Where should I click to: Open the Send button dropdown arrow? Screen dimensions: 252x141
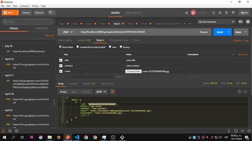pyautogui.click(x=229, y=32)
